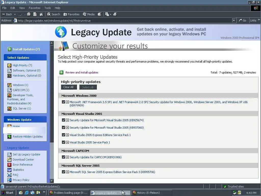This screenshot has height=196, width=261.
Task: Uncheck the Visual Studio 2005 KB925674 update
Action: point(63,120)
